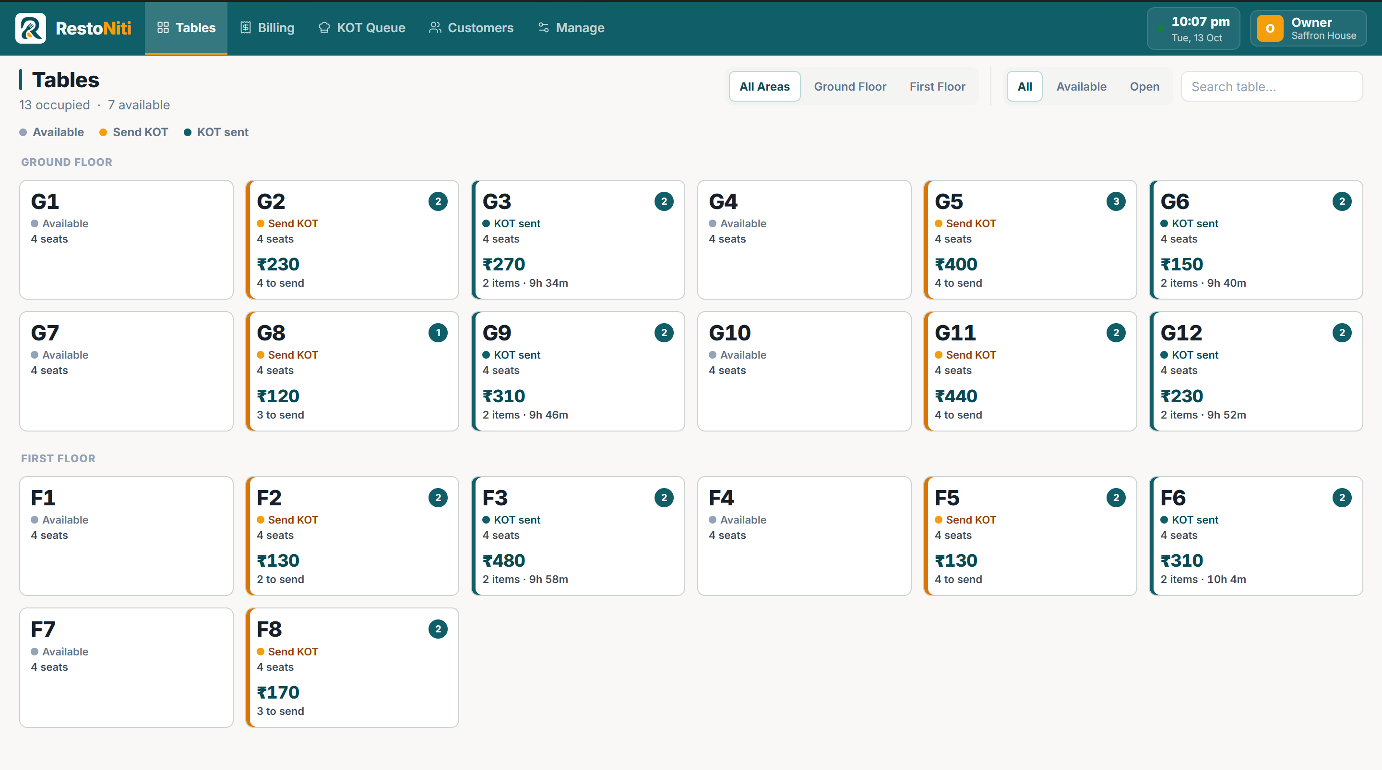
Task: Click the orange Owner avatar icon
Action: pyautogui.click(x=1270, y=28)
